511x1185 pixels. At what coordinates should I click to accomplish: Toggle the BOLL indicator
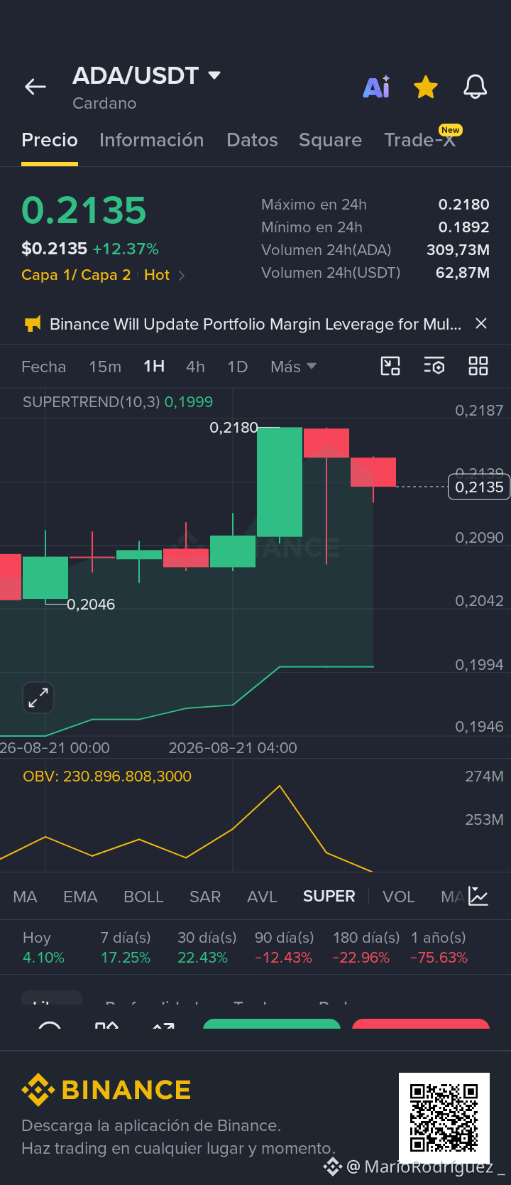pos(143,897)
